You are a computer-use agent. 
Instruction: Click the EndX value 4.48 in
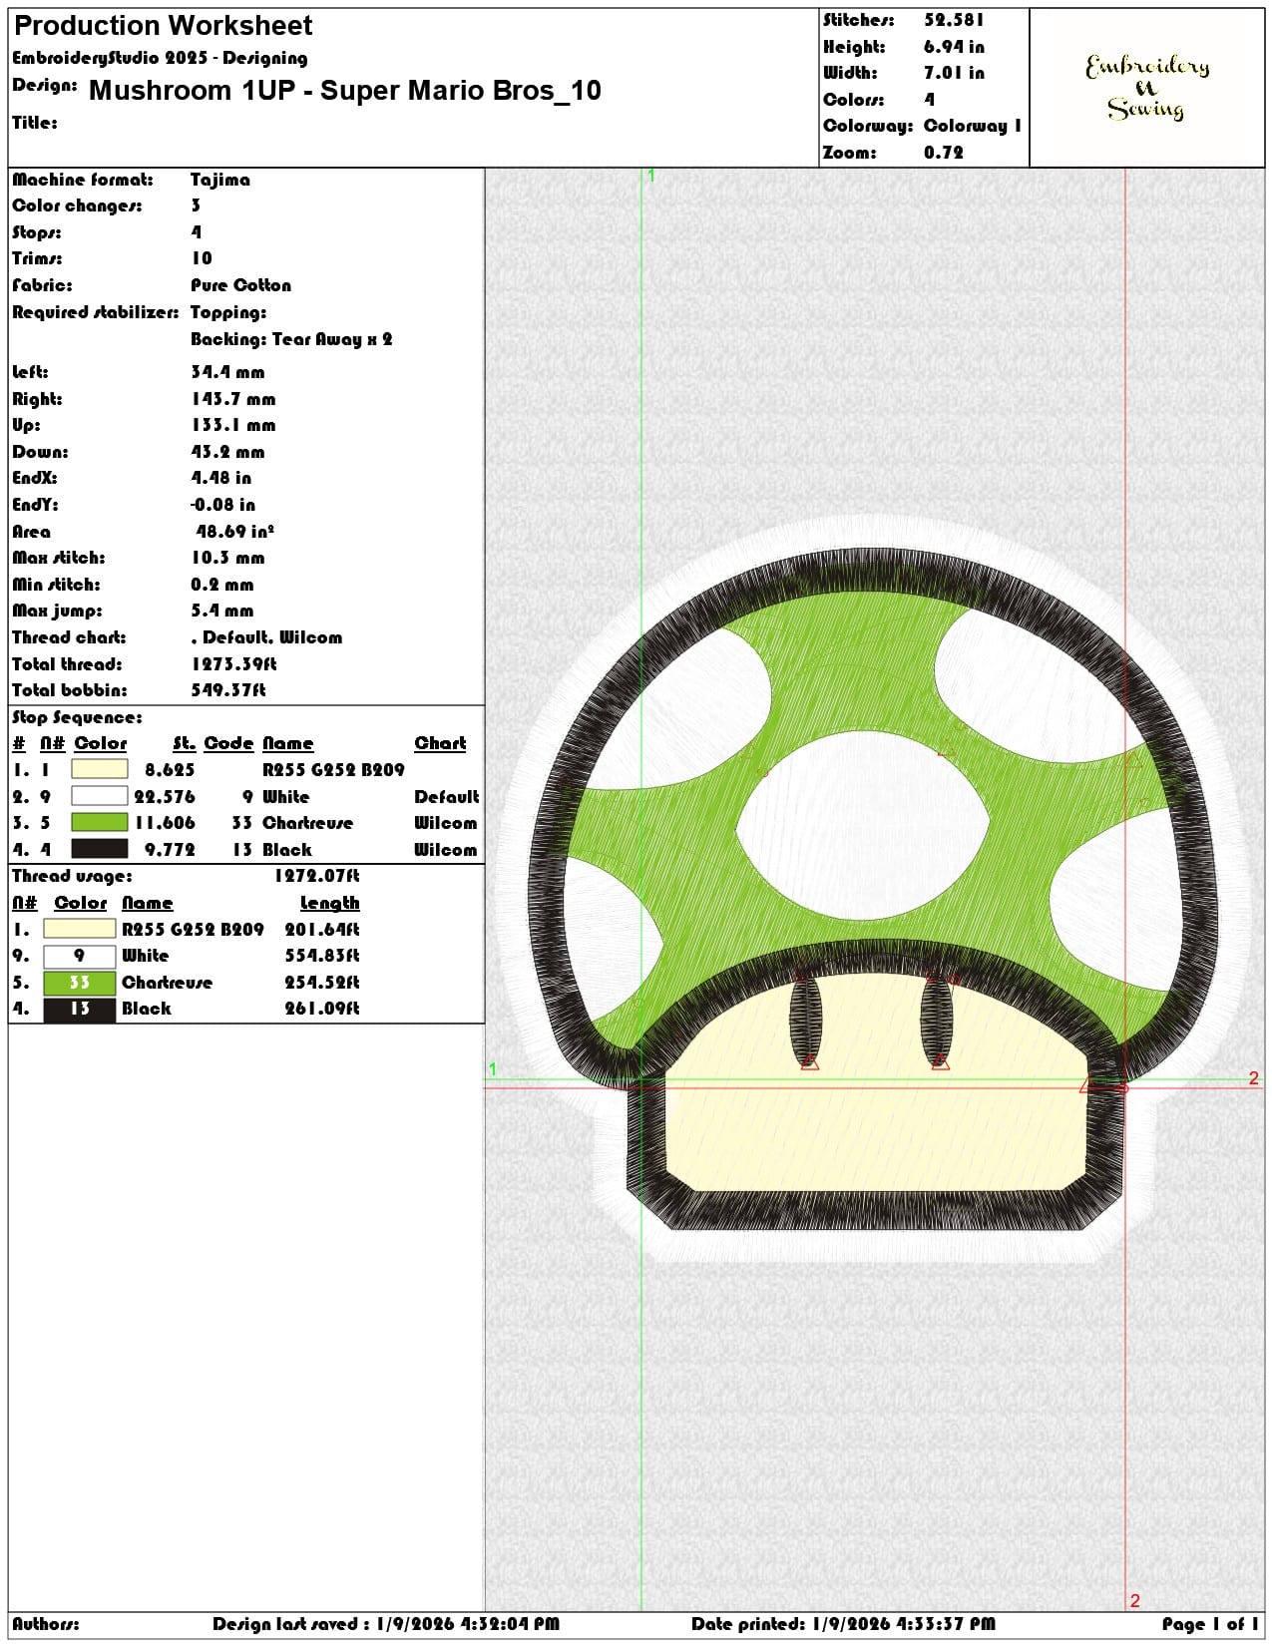[x=220, y=478]
